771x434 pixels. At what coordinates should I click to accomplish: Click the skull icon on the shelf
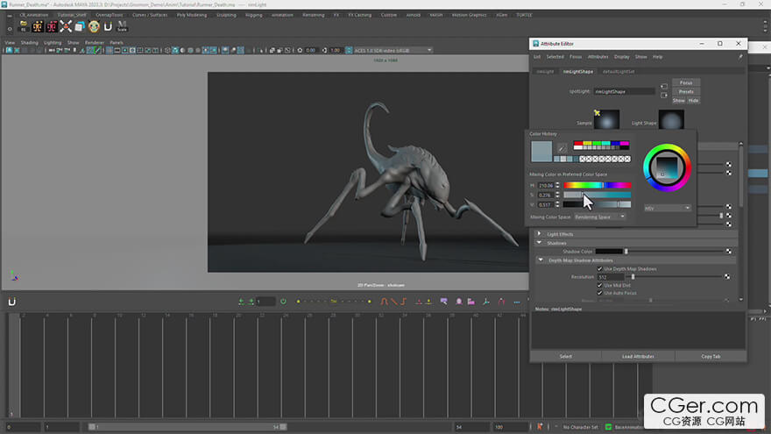tap(94, 26)
